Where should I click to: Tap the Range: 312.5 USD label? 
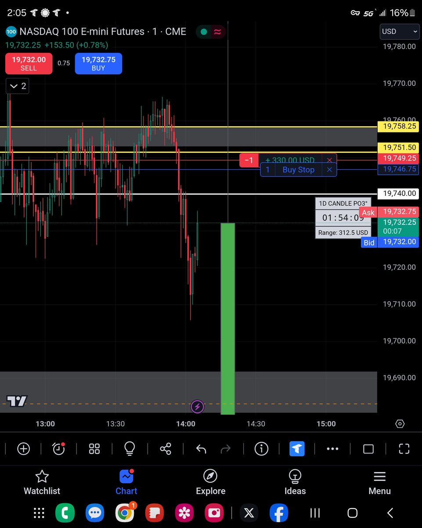coord(343,232)
